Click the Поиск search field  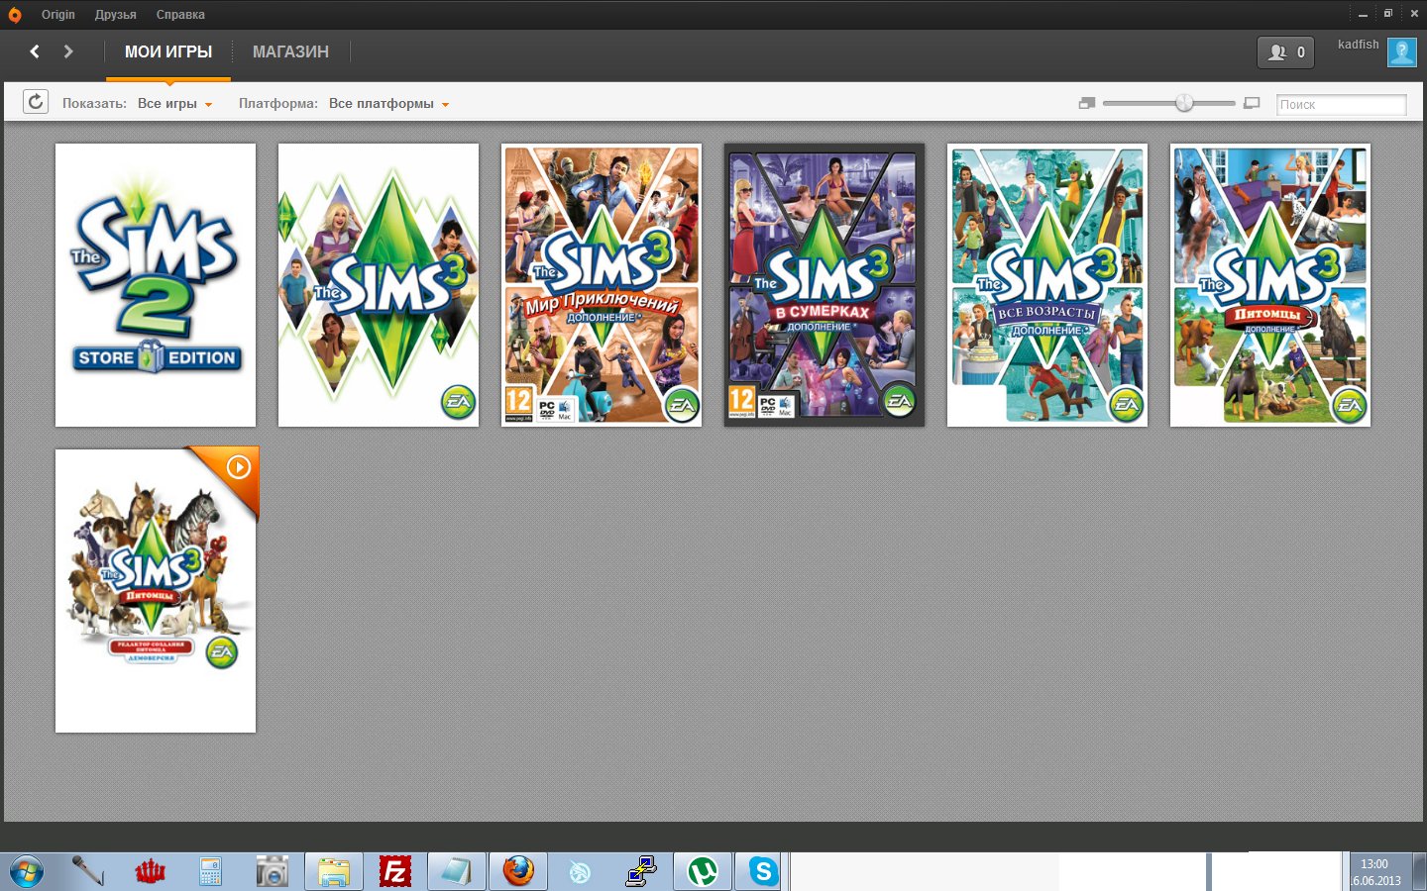(1341, 104)
